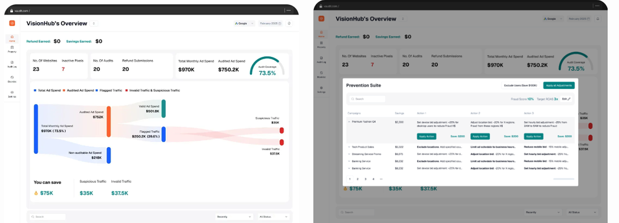Open the All Status dropdown in the undimmed dashboard
Image resolution: width=619 pixels, height=223 pixels.
click(x=274, y=217)
